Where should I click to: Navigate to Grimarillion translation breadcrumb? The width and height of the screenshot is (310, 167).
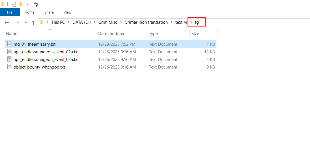pos(146,22)
